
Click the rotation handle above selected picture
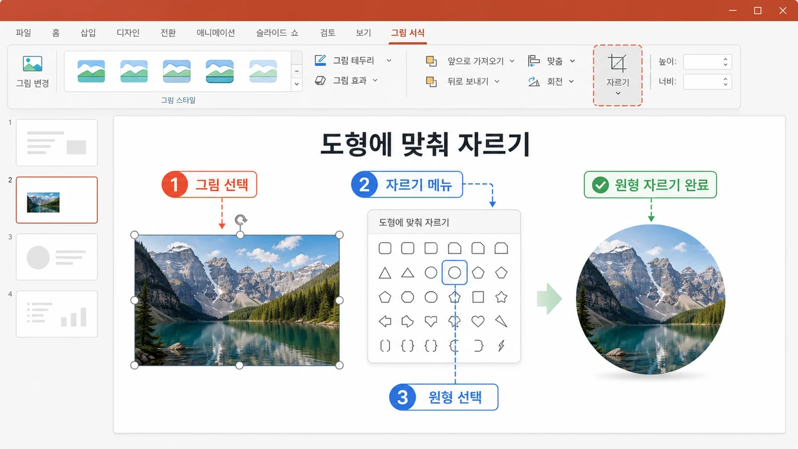[240, 221]
